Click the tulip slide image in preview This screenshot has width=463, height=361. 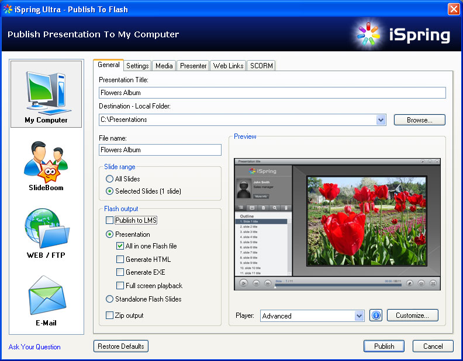coord(367,221)
